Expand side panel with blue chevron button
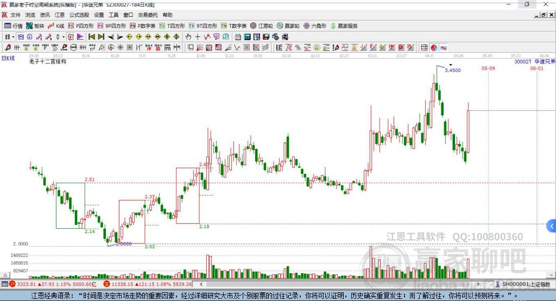This screenshot has height=301, width=556. click(552, 226)
